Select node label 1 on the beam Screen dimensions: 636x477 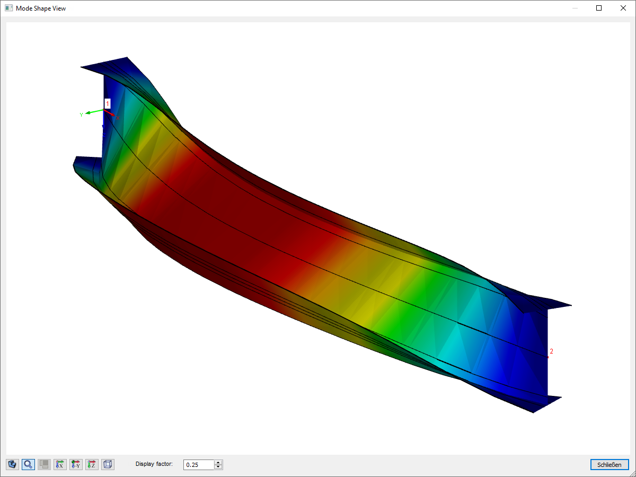coord(108,103)
